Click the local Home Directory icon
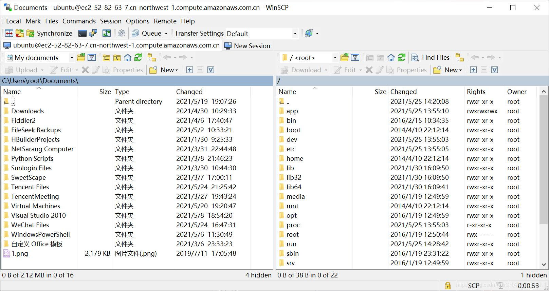 (128, 58)
